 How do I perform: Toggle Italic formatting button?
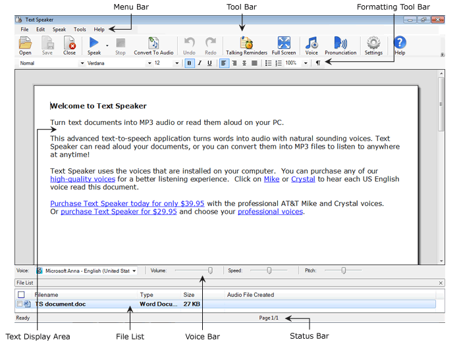click(200, 63)
